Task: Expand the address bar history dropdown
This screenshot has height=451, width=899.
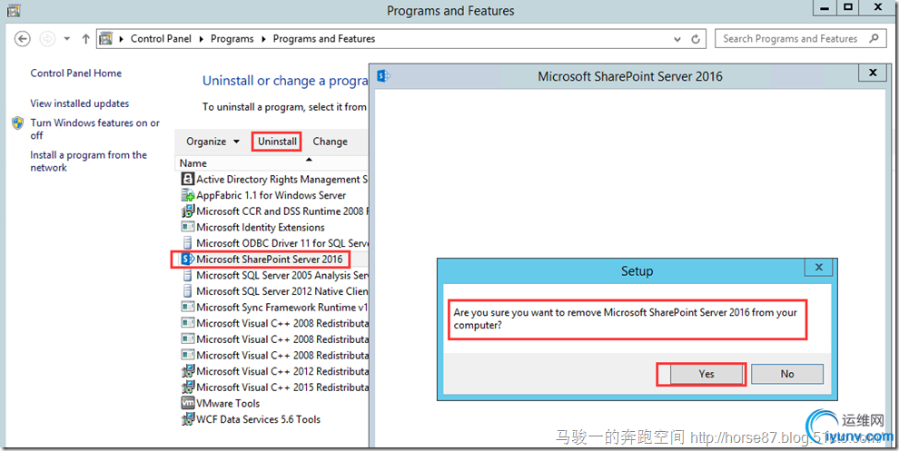Action: [x=677, y=39]
